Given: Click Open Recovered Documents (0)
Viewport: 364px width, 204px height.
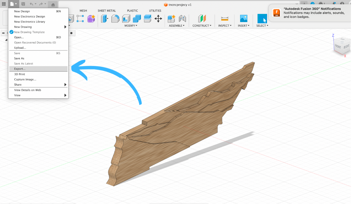Looking at the screenshot, I should point(38,42).
